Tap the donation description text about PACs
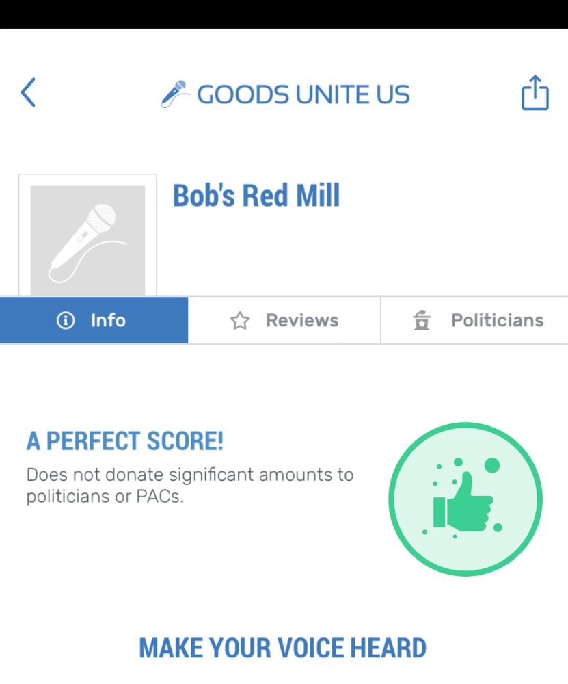 [x=189, y=485]
